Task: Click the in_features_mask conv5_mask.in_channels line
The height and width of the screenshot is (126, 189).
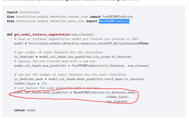Action: 79,79
